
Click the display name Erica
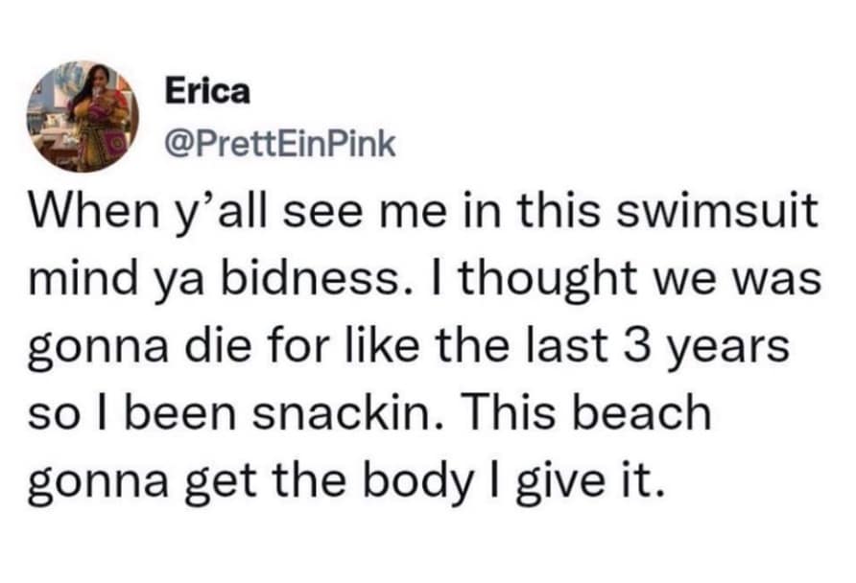click(x=206, y=92)
